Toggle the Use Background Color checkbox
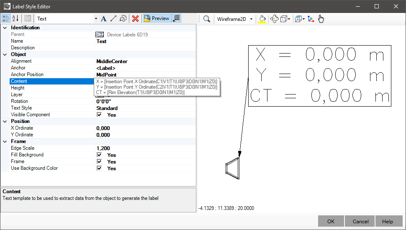The height and width of the screenshot is (230, 406). point(99,168)
